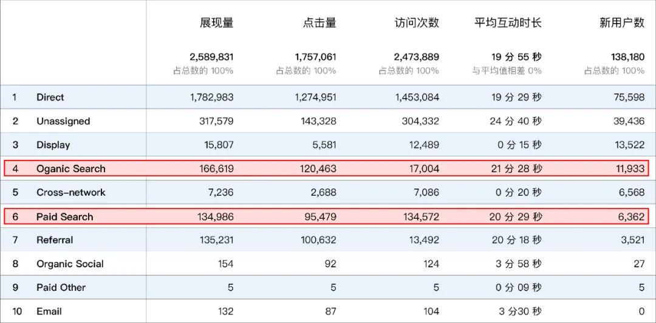Select the 平均互动时长 column header

coord(508,23)
